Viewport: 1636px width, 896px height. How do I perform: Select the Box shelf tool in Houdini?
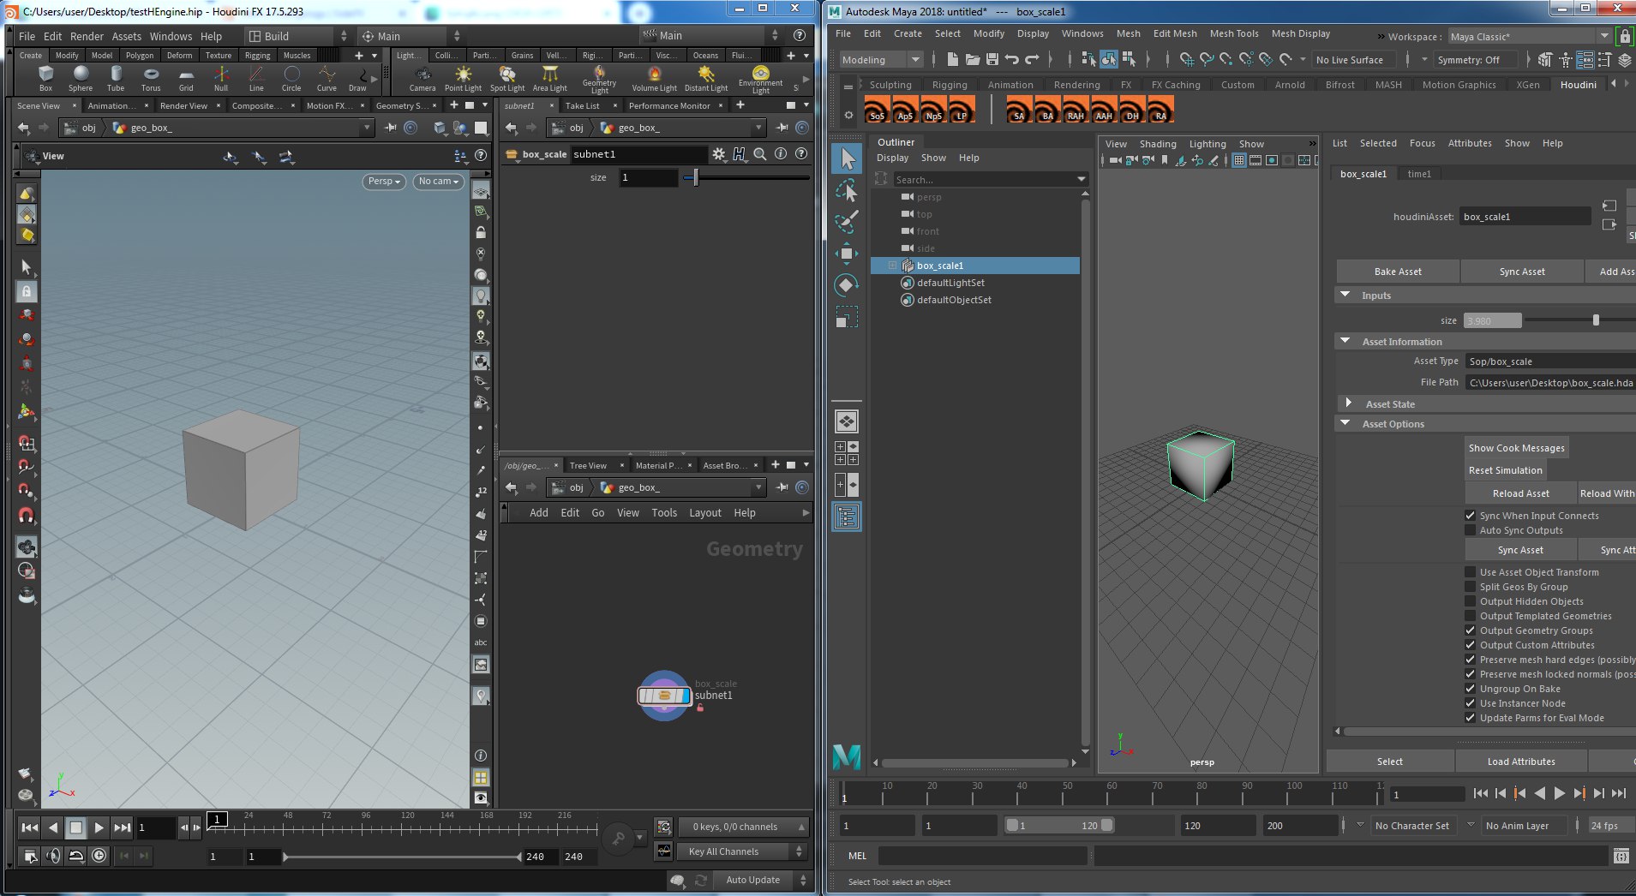point(46,78)
